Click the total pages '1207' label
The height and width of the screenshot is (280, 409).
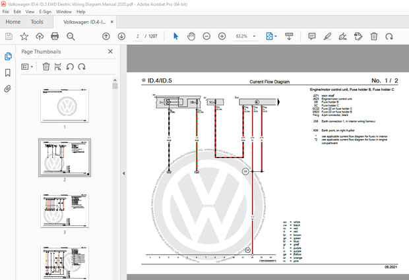pos(153,36)
